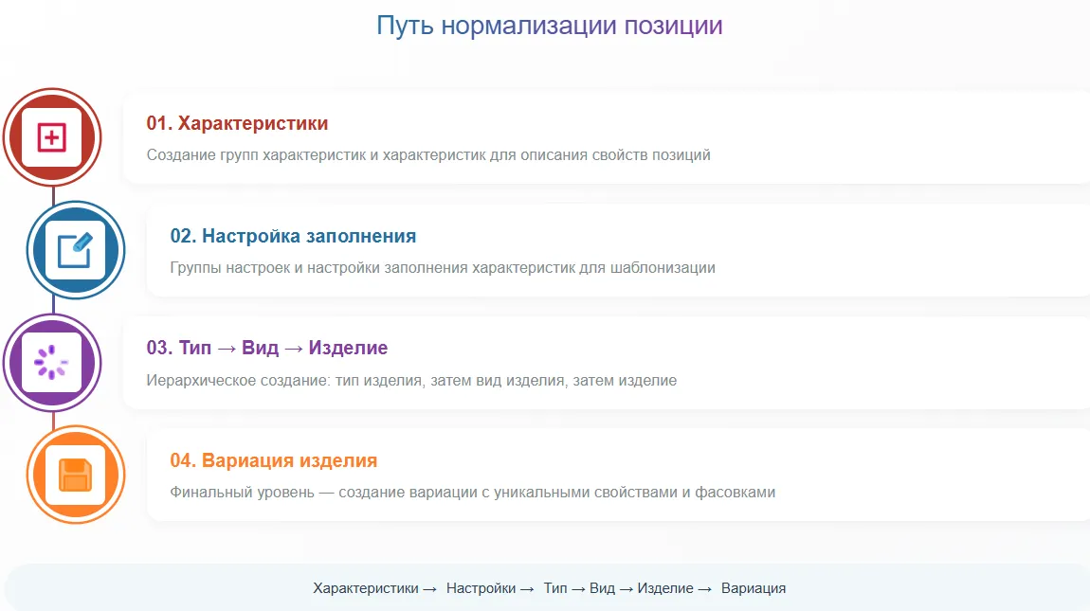Open the 03. Тип → Вид → Изделие heading
The image size is (1090, 611).
click(x=267, y=348)
